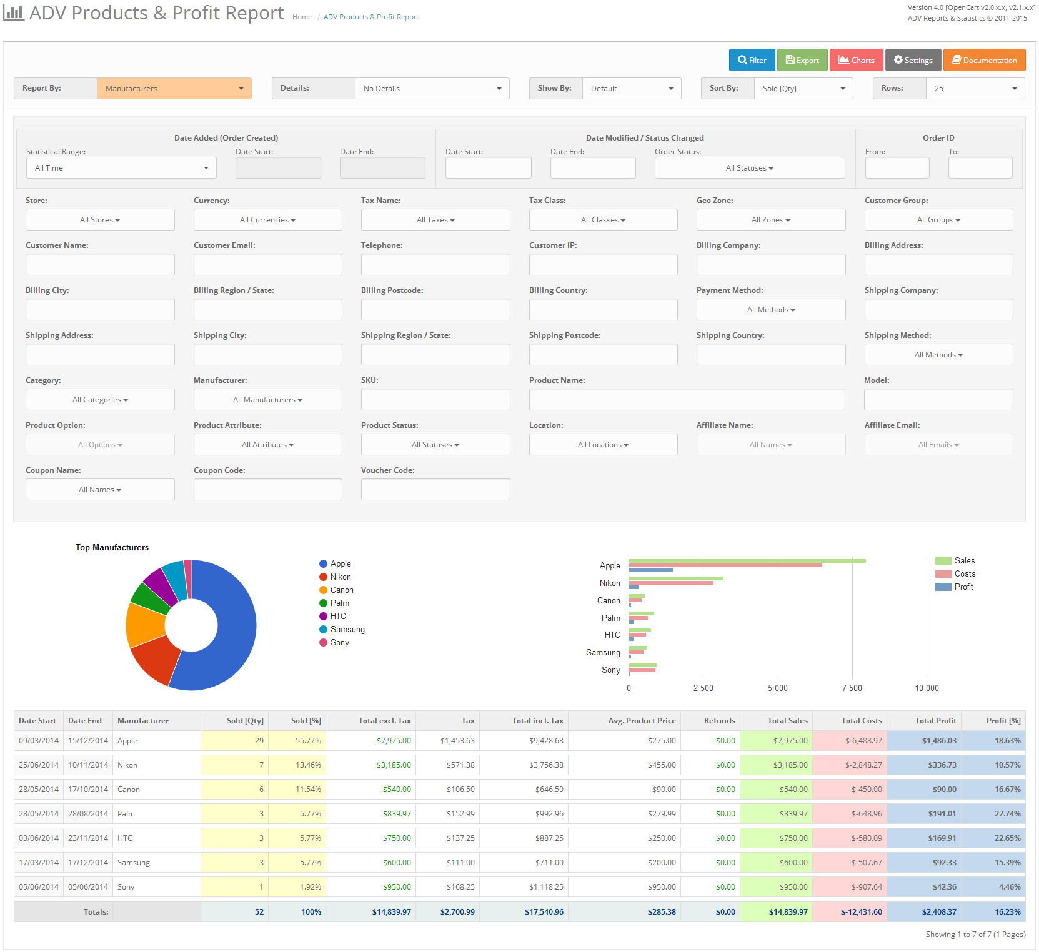Open the All Categories filter dropdown
The height and width of the screenshot is (952, 1039).
(x=100, y=400)
